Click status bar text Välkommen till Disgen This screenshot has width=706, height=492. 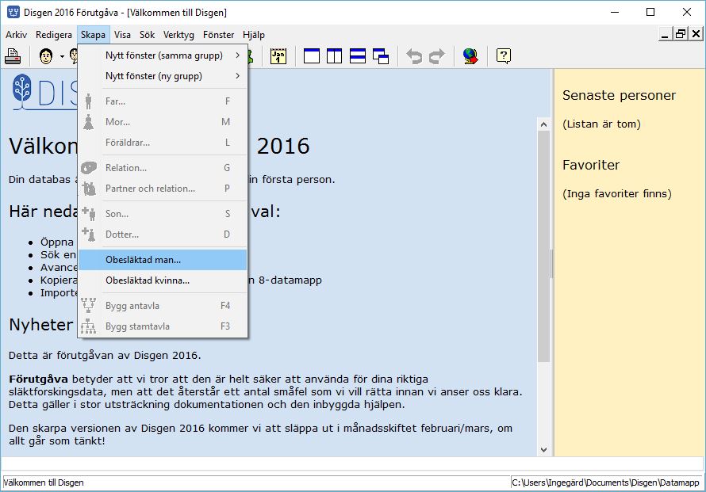pyautogui.click(x=44, y=482)
